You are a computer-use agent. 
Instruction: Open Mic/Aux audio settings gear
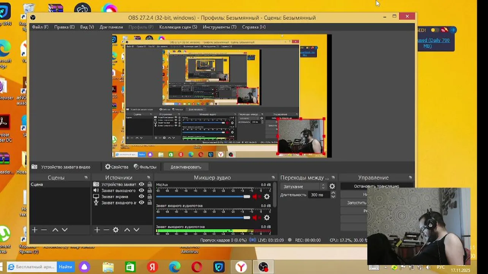(267, 197)
